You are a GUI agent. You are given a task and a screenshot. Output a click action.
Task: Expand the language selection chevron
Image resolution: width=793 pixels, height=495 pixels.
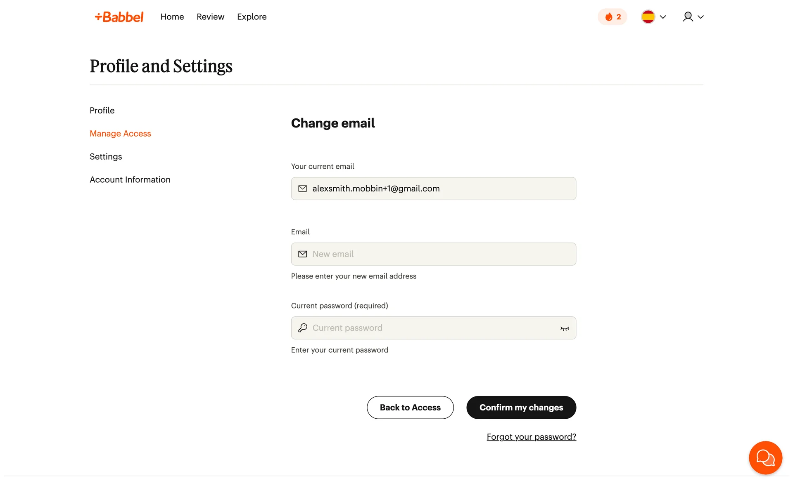(663, 17)
